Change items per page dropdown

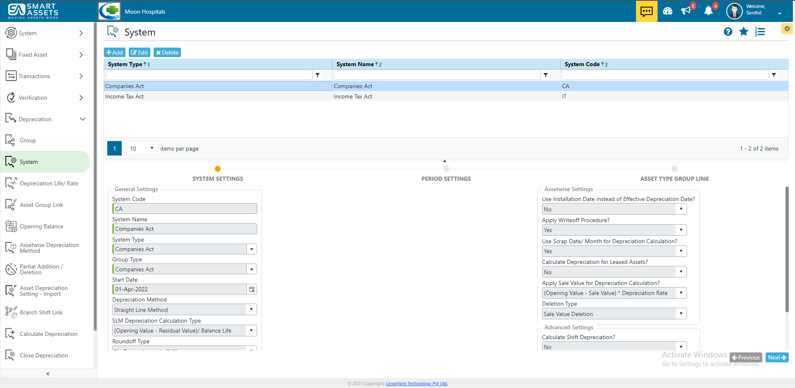tap(142, 148)
